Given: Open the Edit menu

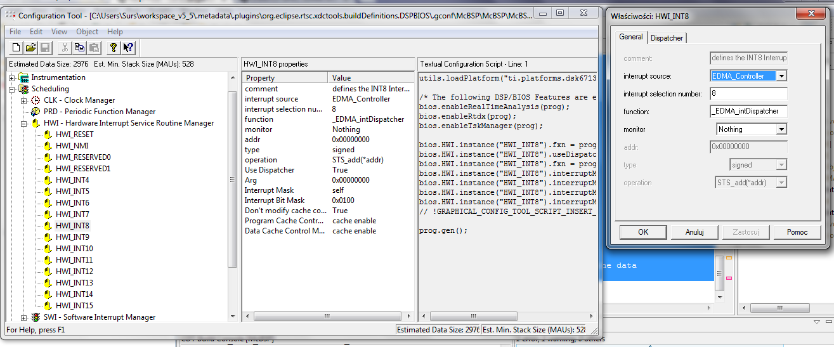Looking at the screenshot, I should point(36,32).
